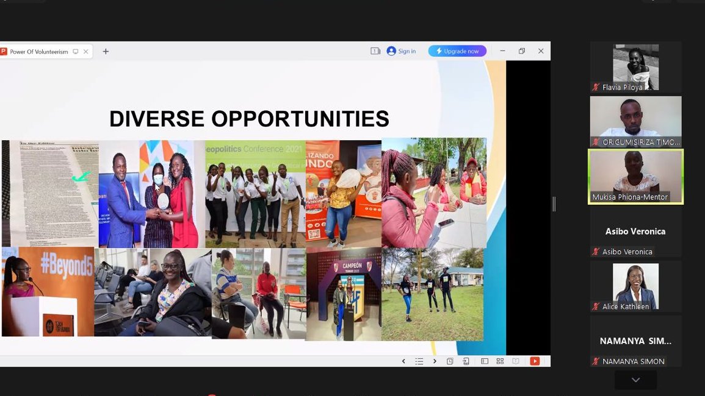The image size is (705, 396).
Task: Advance to the next slide arrow
Action: pos(435,361)
